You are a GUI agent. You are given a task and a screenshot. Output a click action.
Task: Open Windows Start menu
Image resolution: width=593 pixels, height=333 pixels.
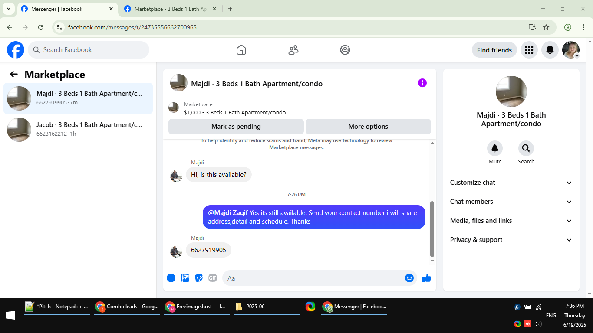coord(10,315)
